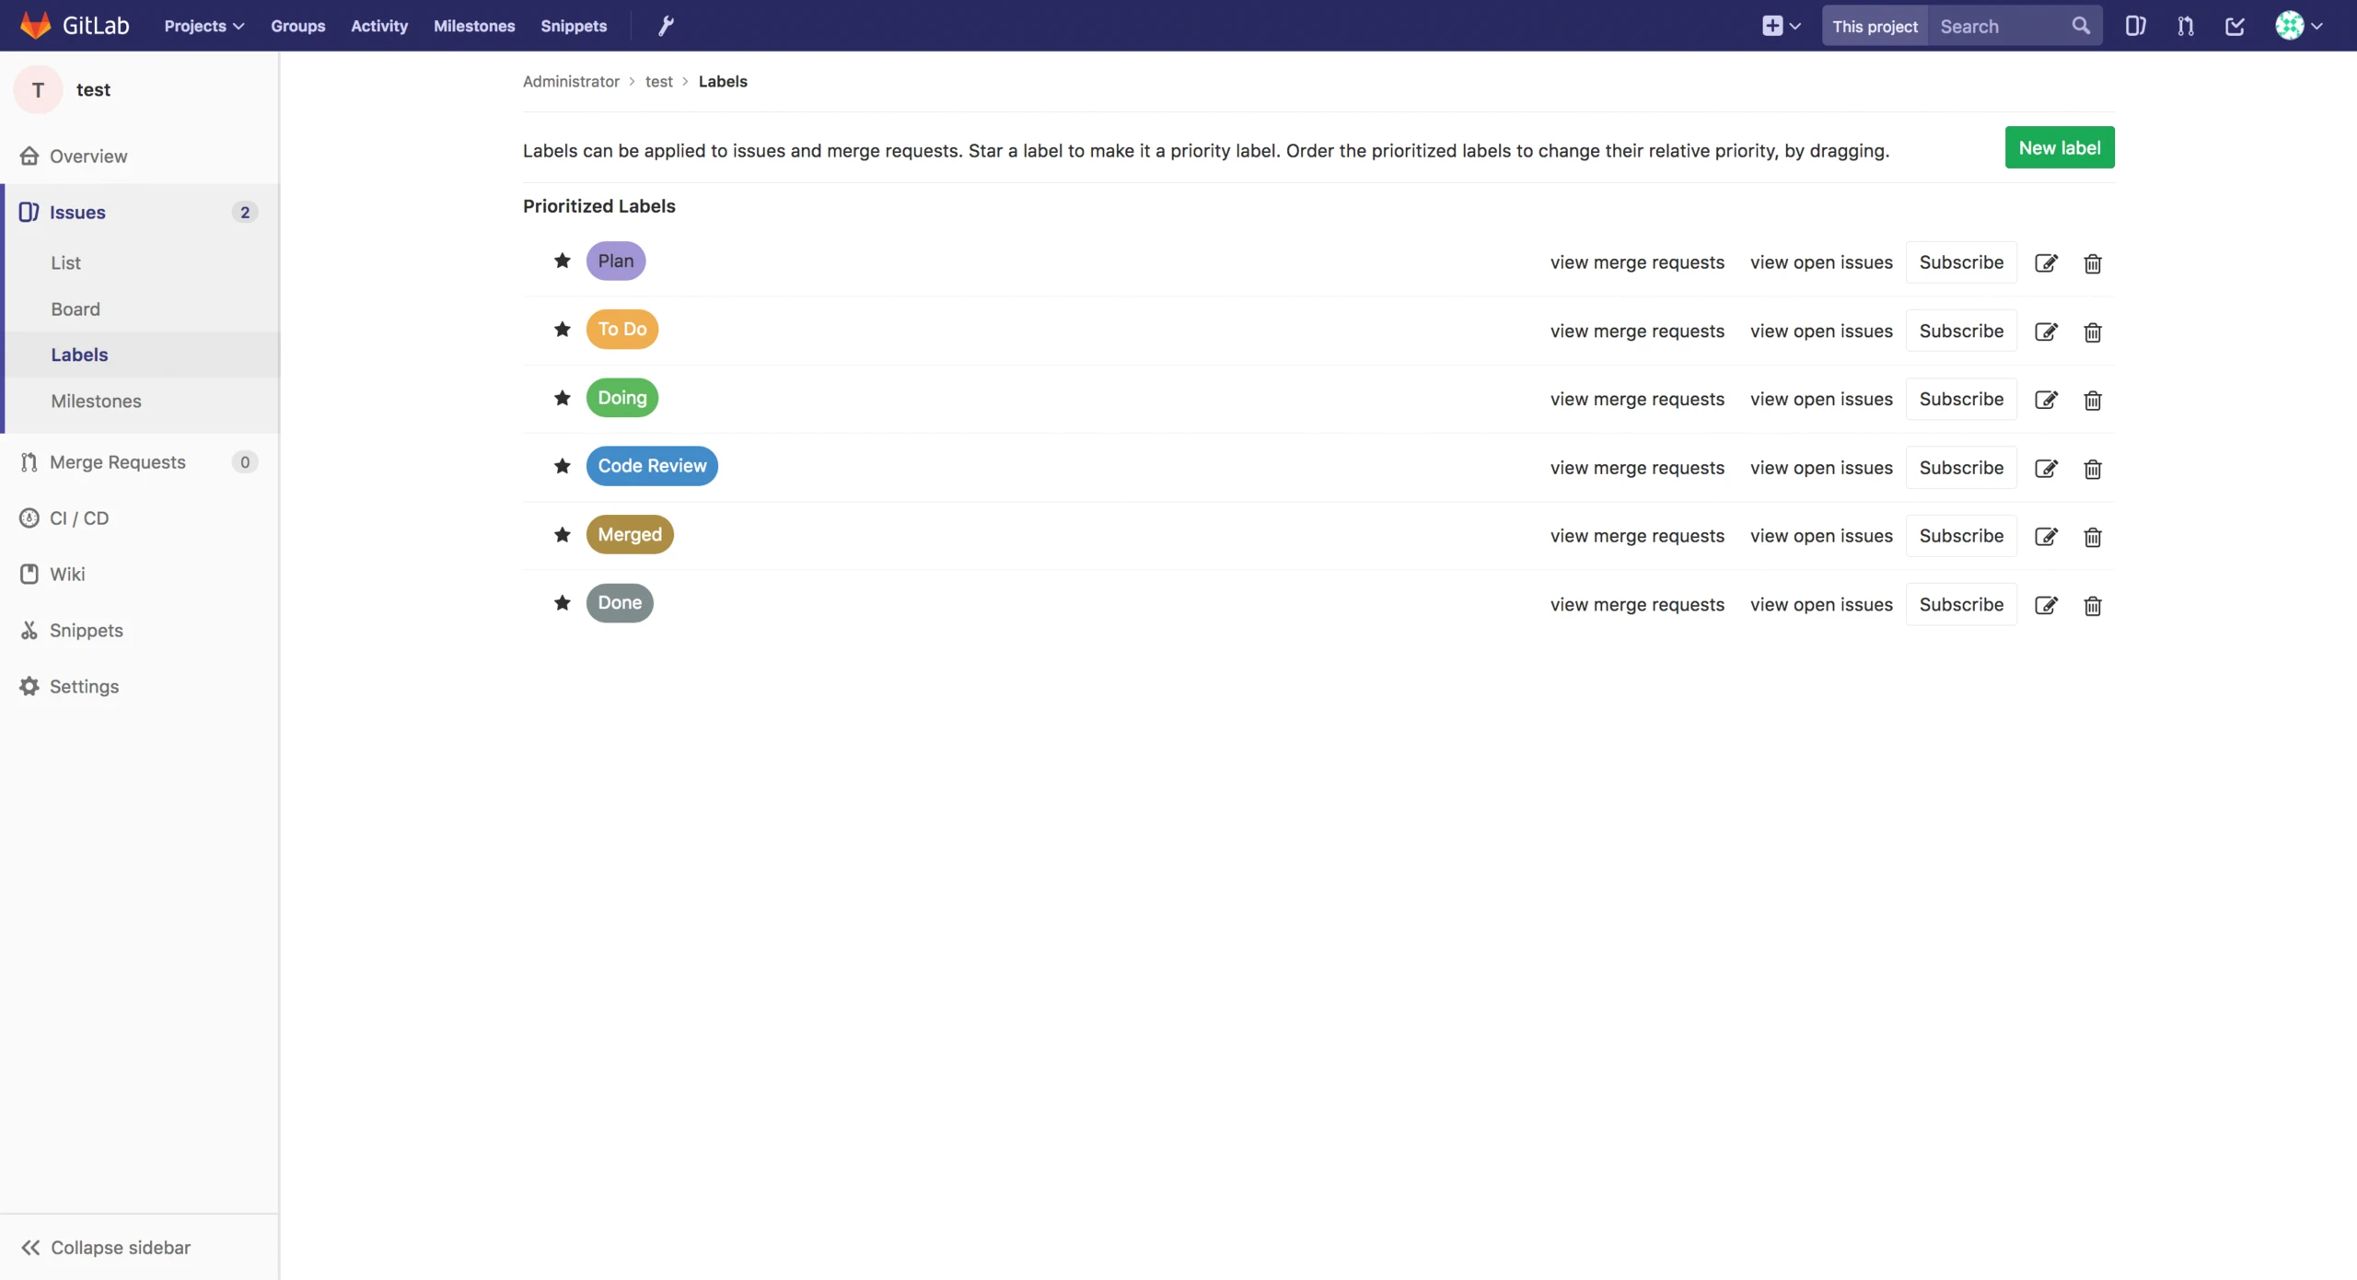This screenshot has width=2357, height=1280.
Task: Click the New label button
Action: pyautogui.click(x=2059, y=147)
